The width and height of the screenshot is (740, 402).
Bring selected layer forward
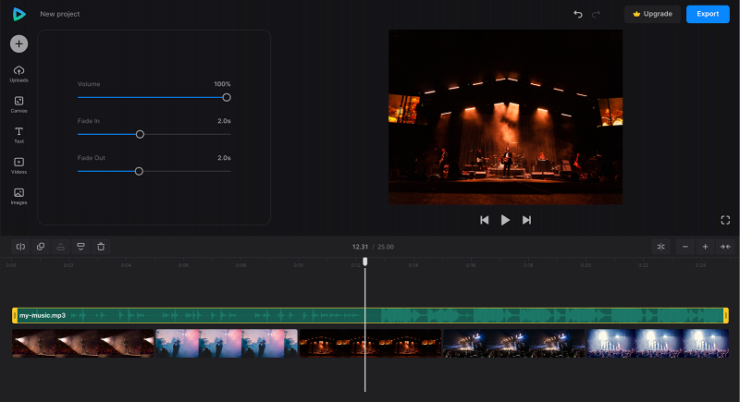pyautogui.click(x=61, y=247)
